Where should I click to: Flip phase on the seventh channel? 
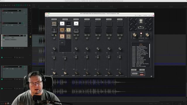click(x=120, y=38)
